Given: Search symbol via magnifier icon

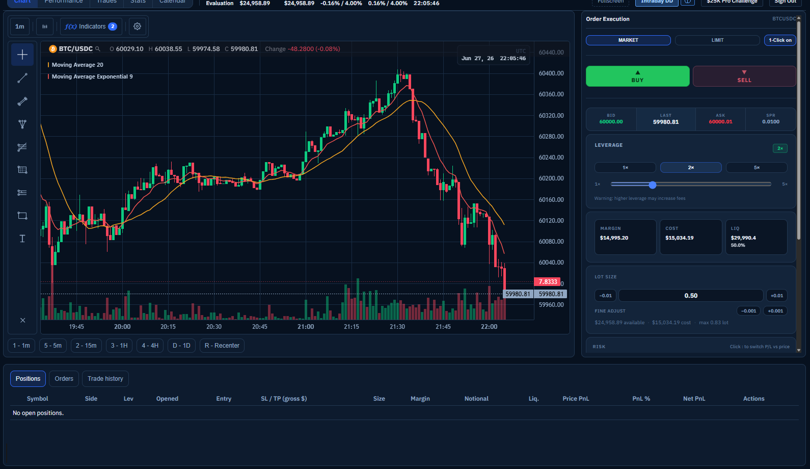Looking at the screenshot, I should click(x=97, y=49).
